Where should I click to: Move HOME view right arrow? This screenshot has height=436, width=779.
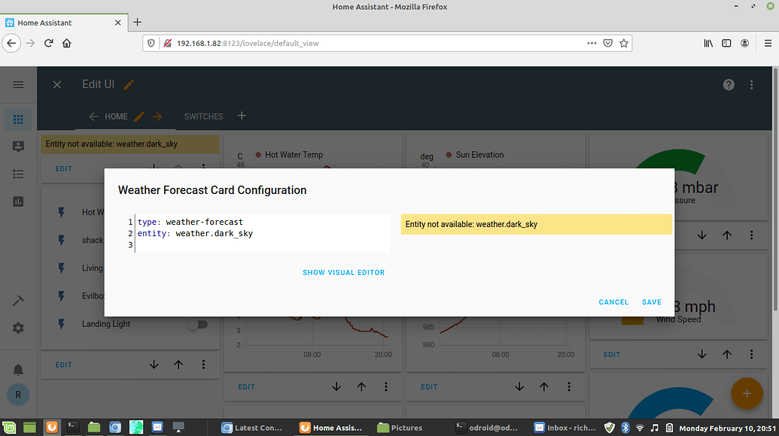click(x=157, y=117)
